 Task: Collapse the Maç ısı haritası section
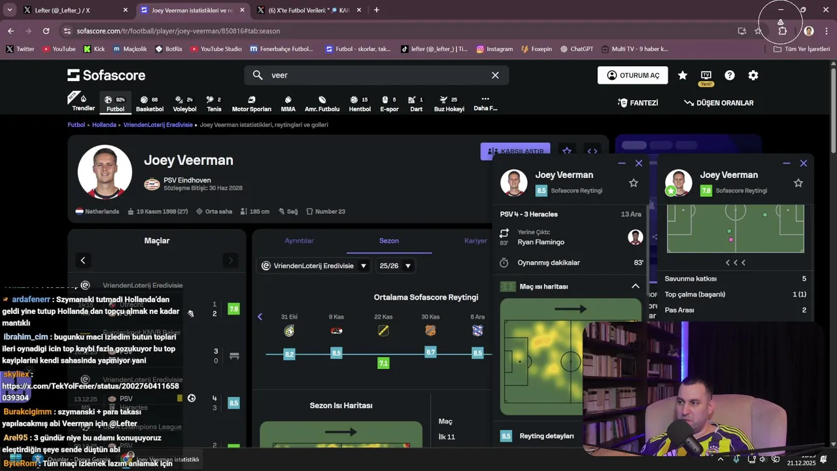tap(635, 287)
